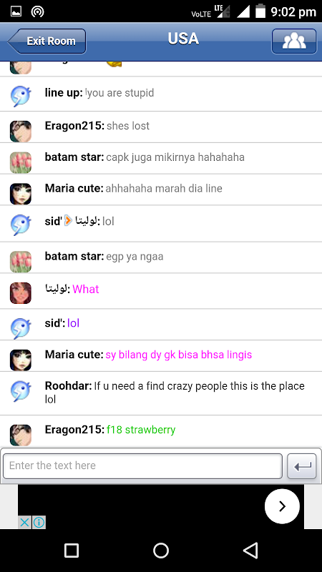Close the ad with the X icon
The height and width of the screenshot is (572, 322).
(x=24, y=523)
